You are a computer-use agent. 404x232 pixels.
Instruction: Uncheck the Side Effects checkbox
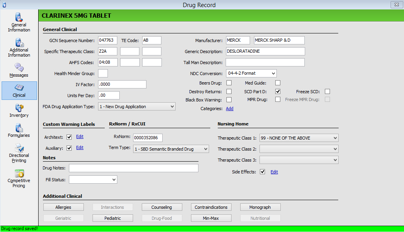click(x=262, y=171)
